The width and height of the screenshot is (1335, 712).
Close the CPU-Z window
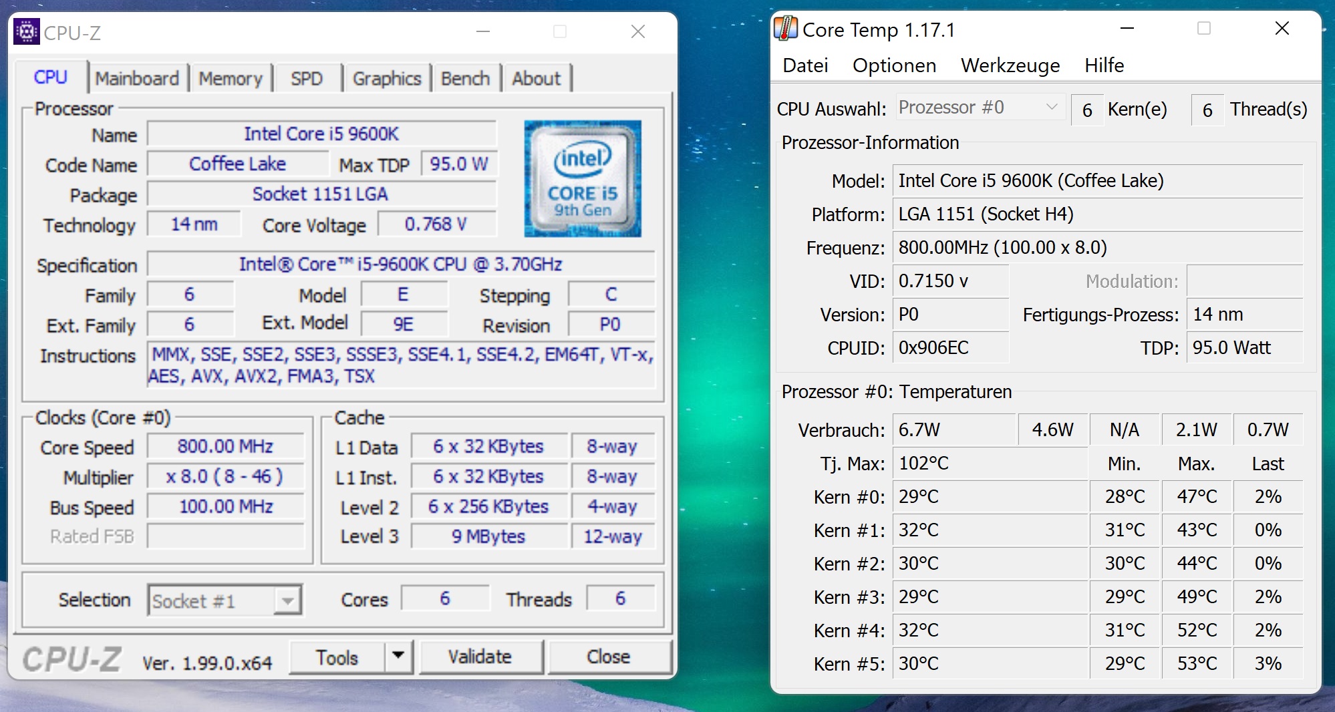(638, 31)
